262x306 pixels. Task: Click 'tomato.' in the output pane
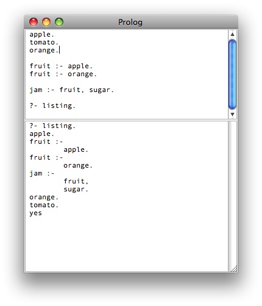(x=44, y=205)
